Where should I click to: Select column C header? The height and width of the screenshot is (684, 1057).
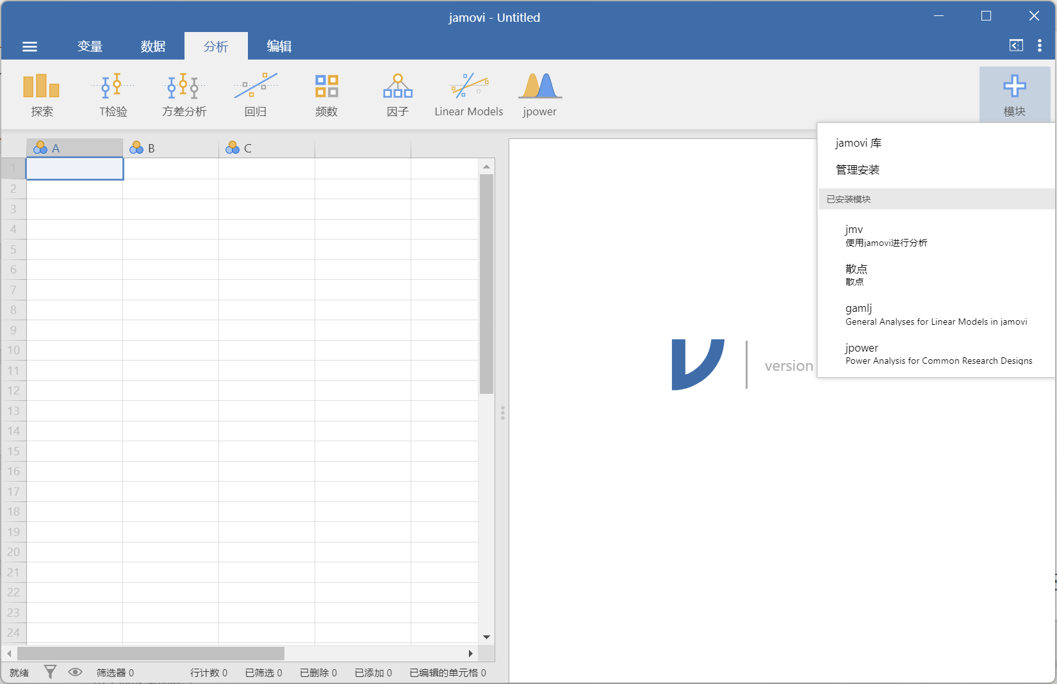click(266, 148)
